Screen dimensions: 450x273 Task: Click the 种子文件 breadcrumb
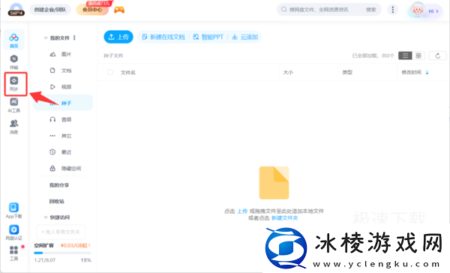(113, 55)
